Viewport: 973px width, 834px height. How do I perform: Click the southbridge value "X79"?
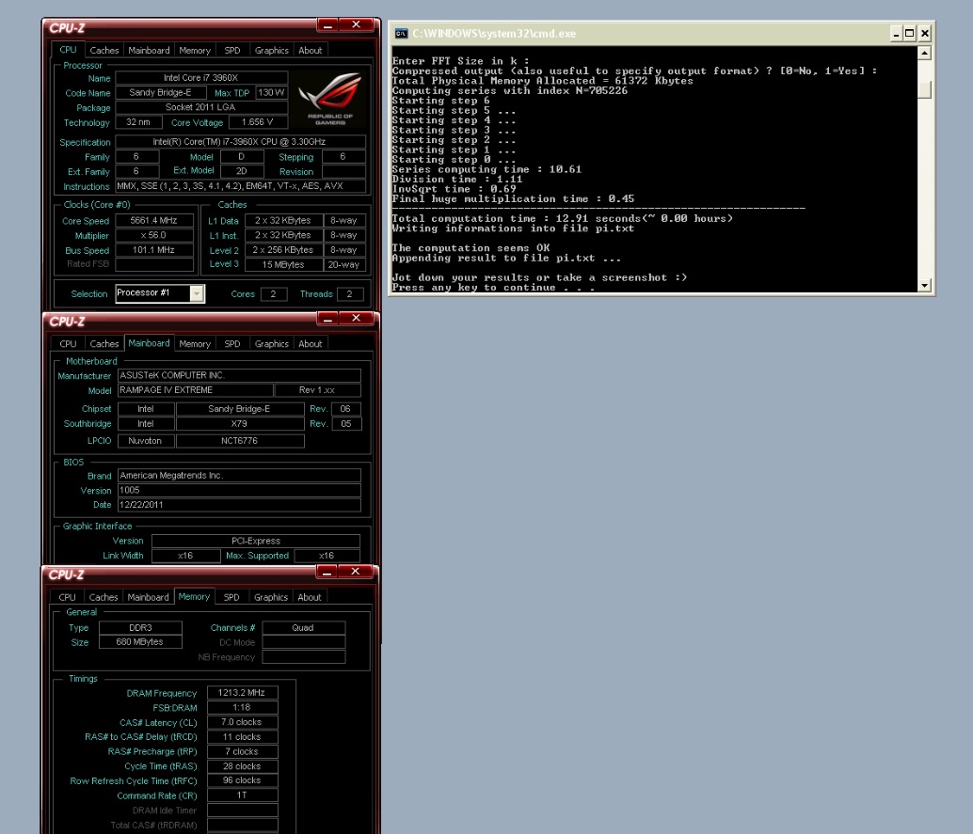[x=240, y=423]
